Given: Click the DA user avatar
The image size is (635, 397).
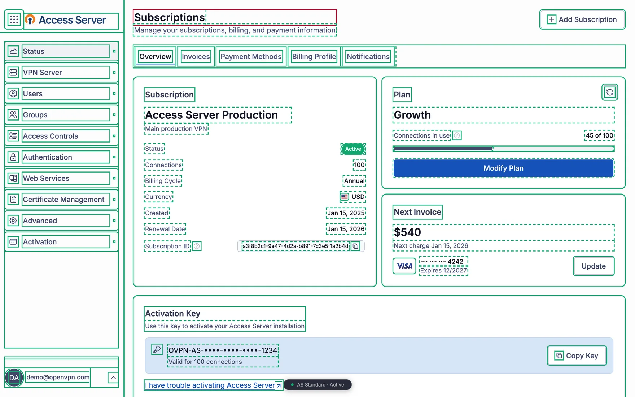Looking at the screenshot, I should tap(14, 378).
